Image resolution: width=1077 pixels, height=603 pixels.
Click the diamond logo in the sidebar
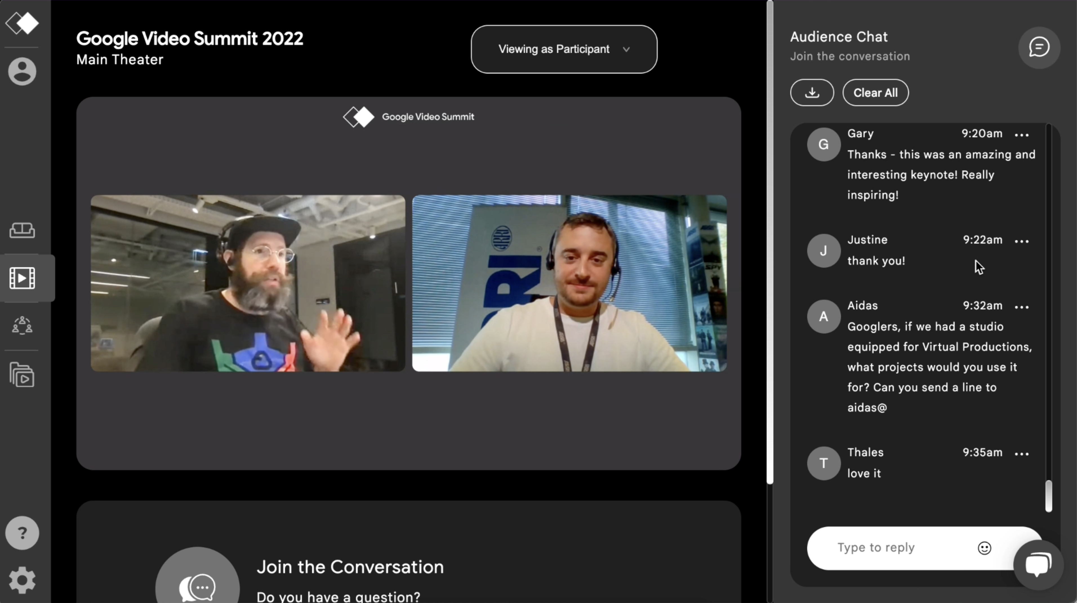(22, 23)
